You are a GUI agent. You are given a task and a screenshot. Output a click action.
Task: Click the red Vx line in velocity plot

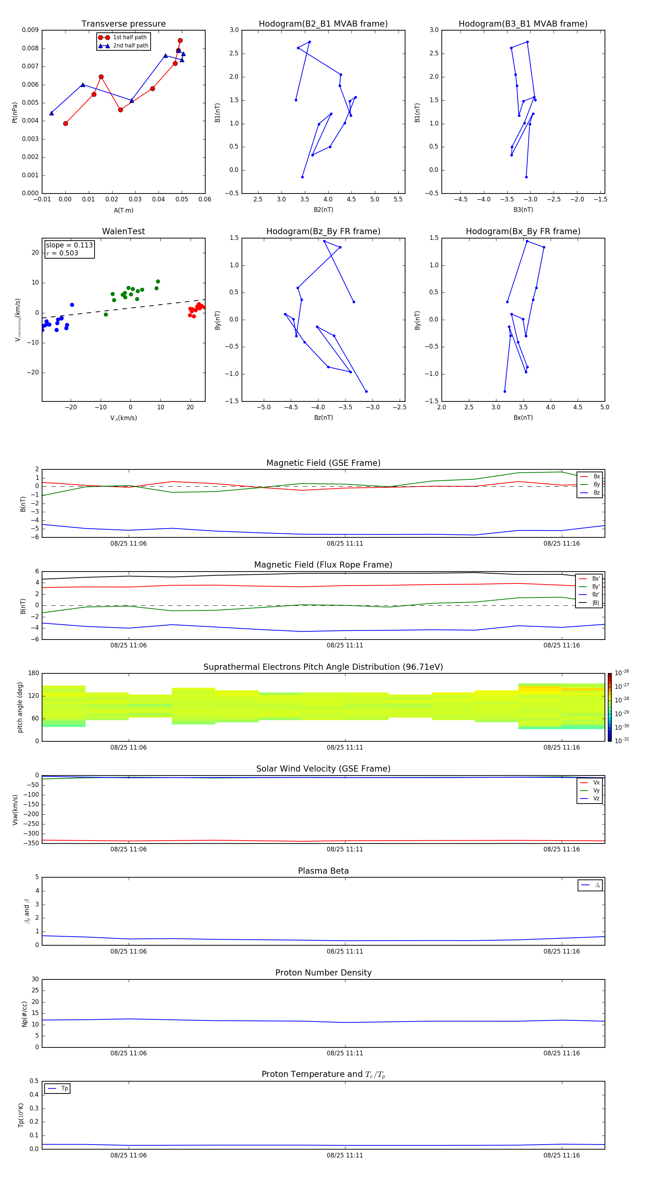click(x=323, y=841)
